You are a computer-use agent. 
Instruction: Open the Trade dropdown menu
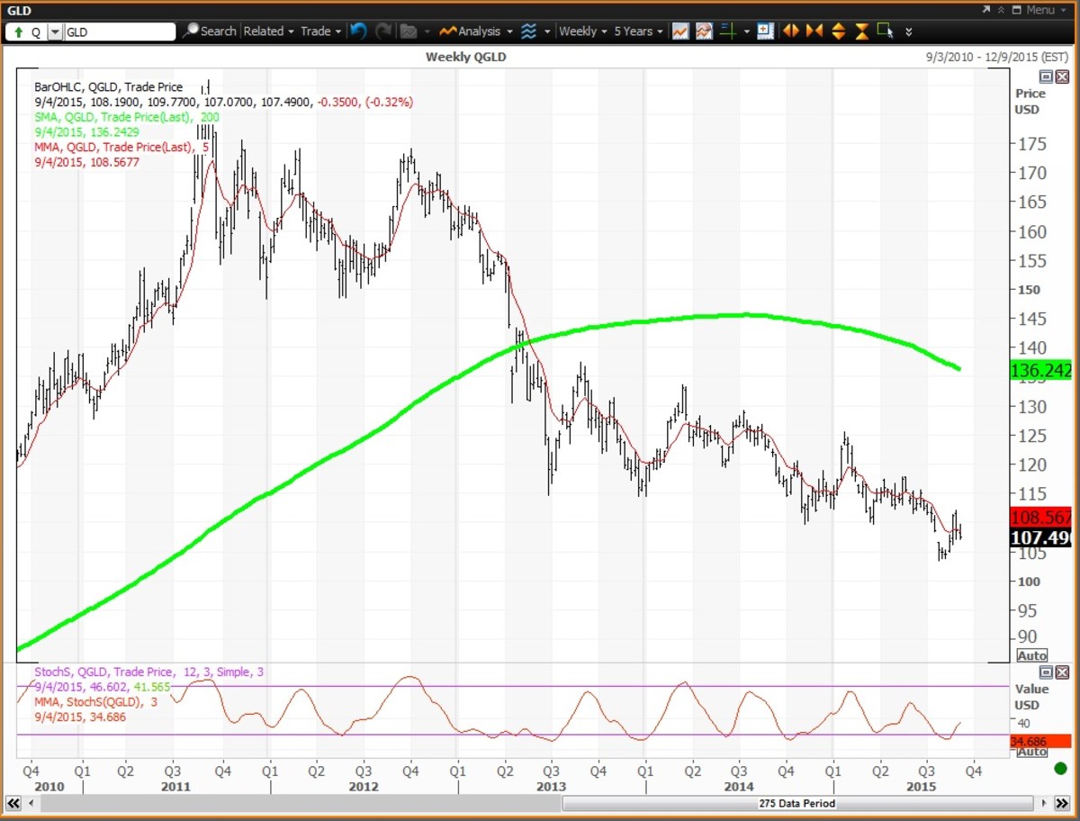(x=321, y=31)
